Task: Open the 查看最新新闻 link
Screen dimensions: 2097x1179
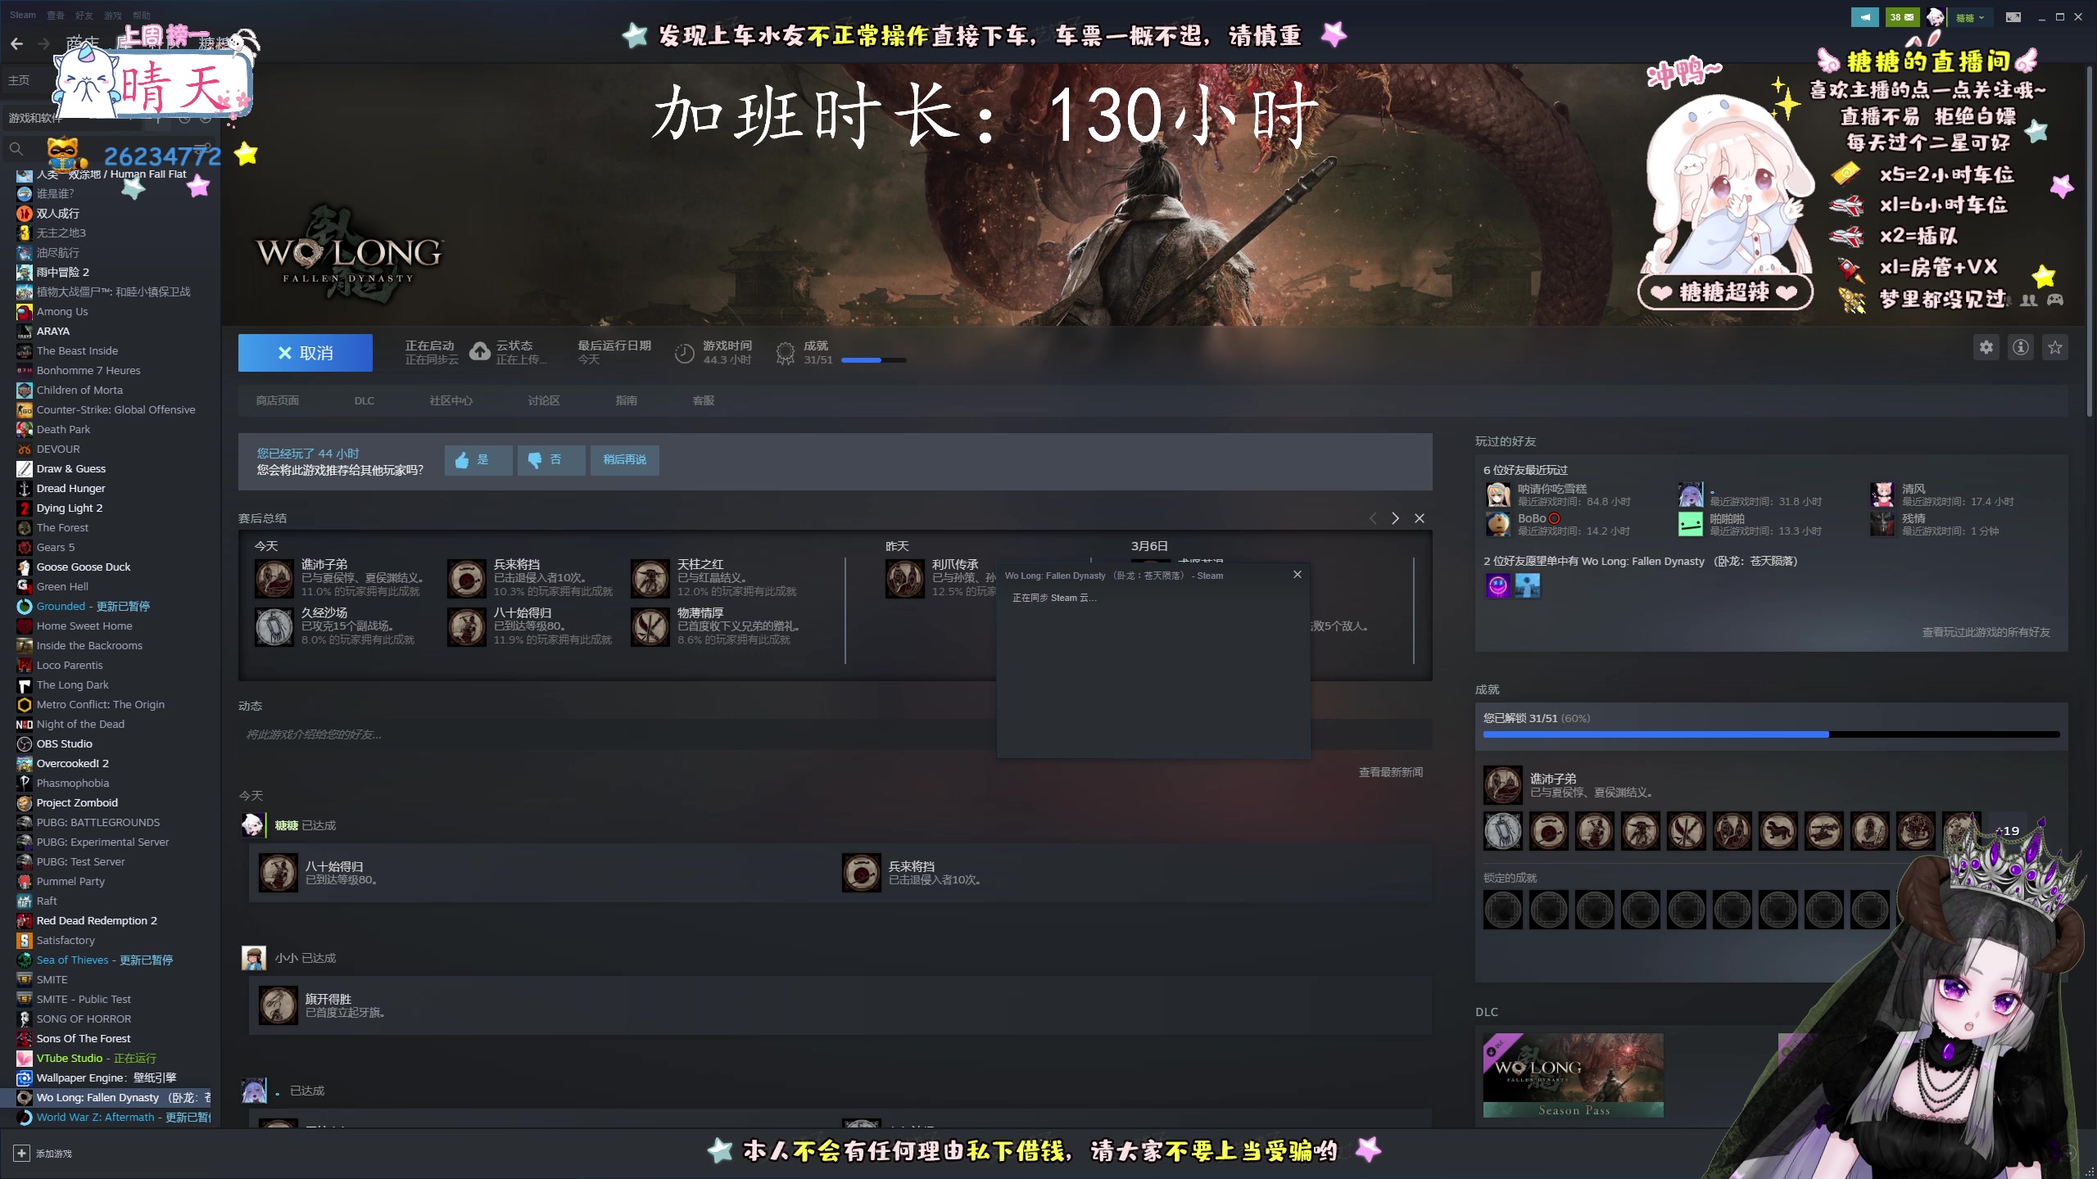Action: 1391,772
